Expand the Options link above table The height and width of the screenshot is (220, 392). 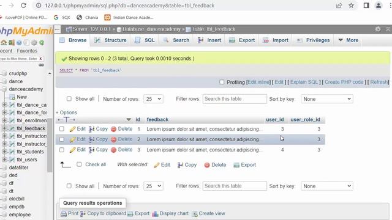pyautogui.click(x=67, y=112)
